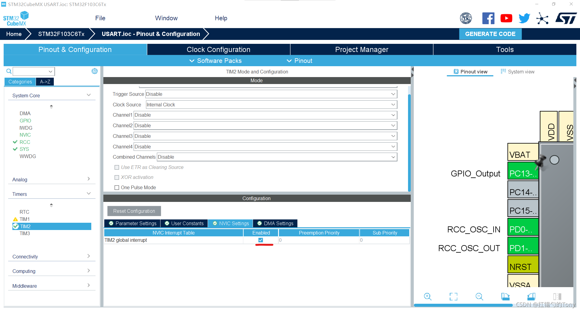This screenshot has height=311, width=580.
Task: Click GENERATE CODE button
Action: [x=490, y=34]
